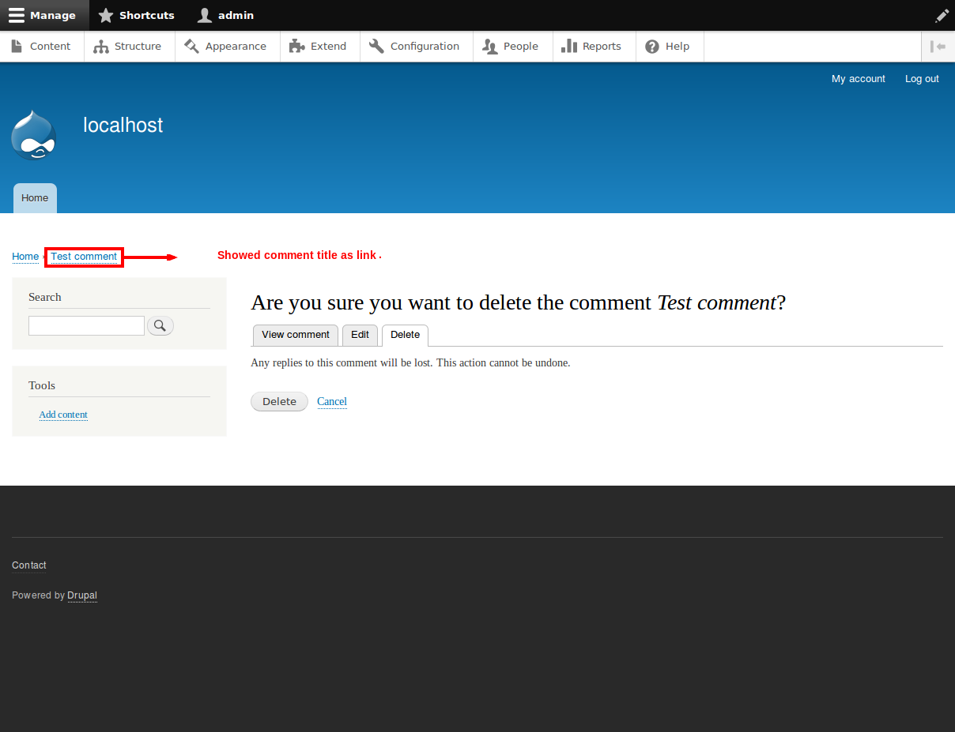Click the pencil edit icon

coord(942,15)
